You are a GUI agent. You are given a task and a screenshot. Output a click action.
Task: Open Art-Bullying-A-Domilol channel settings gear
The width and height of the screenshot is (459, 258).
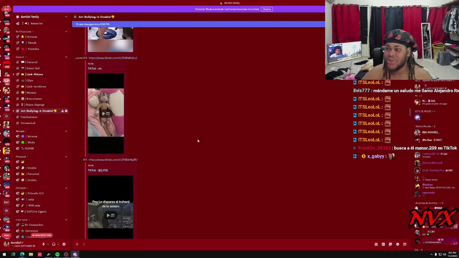click(x=66, y=111)
